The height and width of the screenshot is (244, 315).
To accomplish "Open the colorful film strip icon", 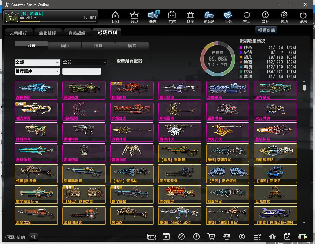I will [x=302, y=237].
